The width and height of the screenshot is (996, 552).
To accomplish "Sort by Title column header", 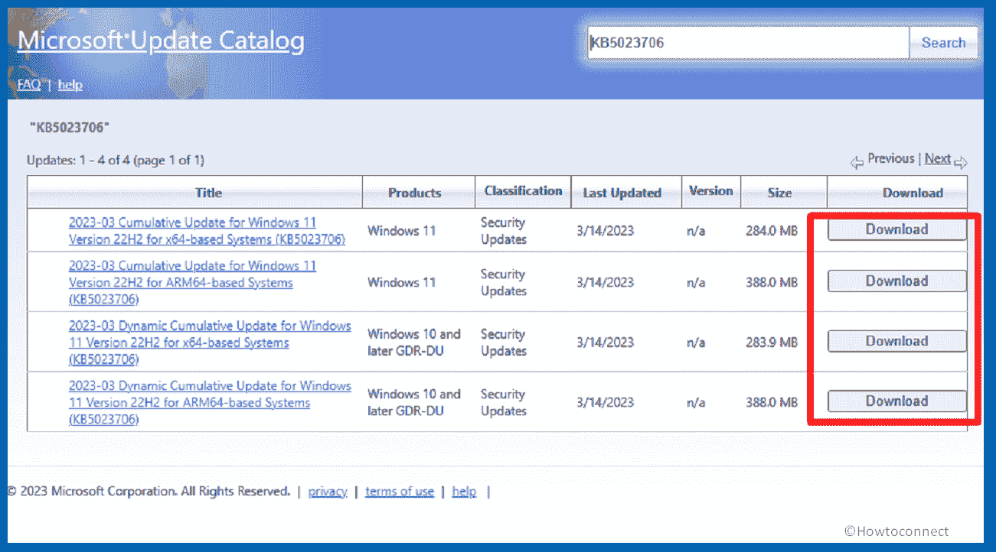I will 208,193.
